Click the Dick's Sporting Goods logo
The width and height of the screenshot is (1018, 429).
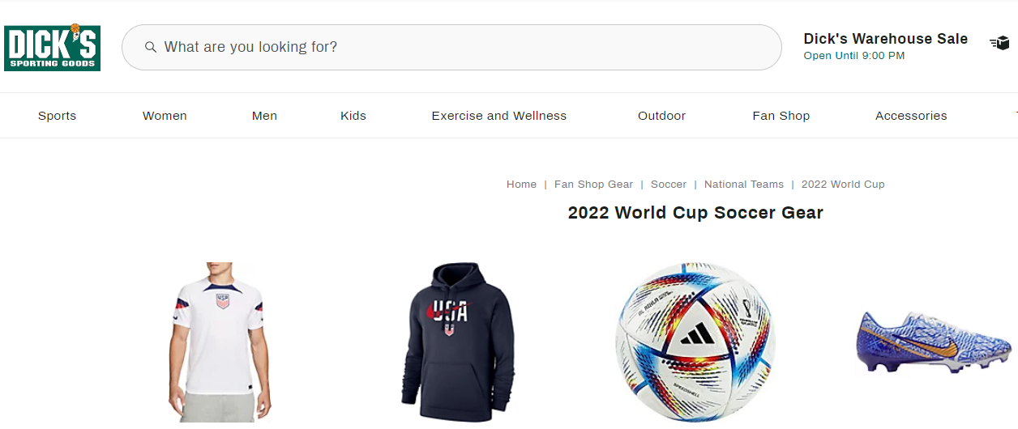[52, 48]
